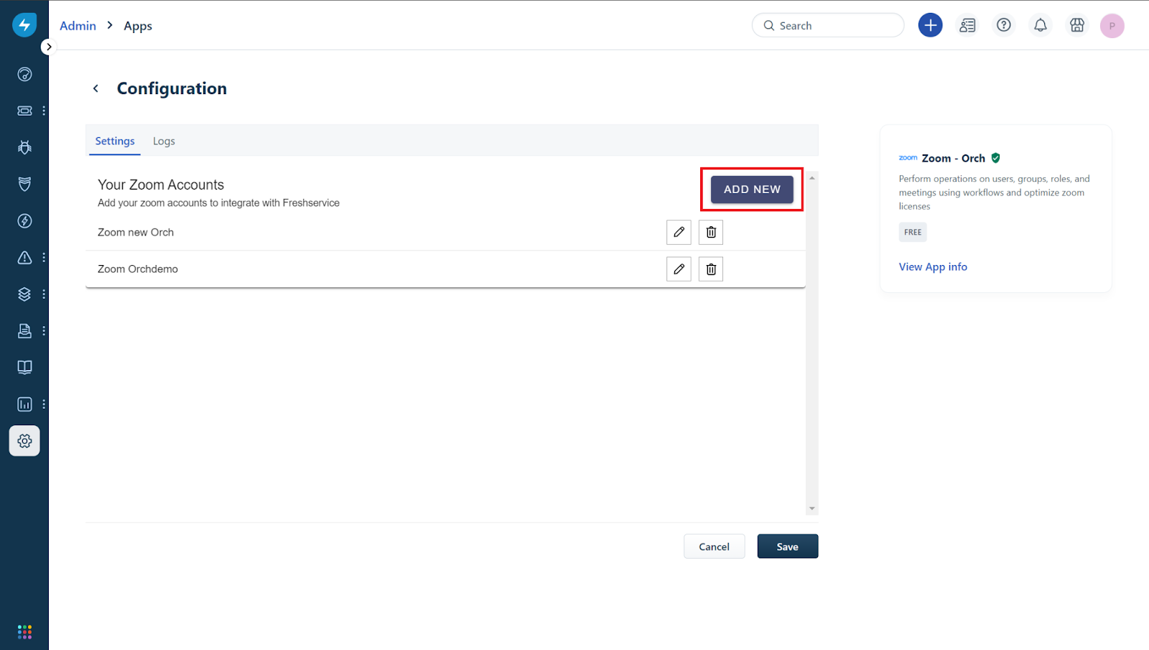Expand the sidebar with the arrow toggle
The height and width of the screenshot is (650, 1149).
(x=48, y=47)
